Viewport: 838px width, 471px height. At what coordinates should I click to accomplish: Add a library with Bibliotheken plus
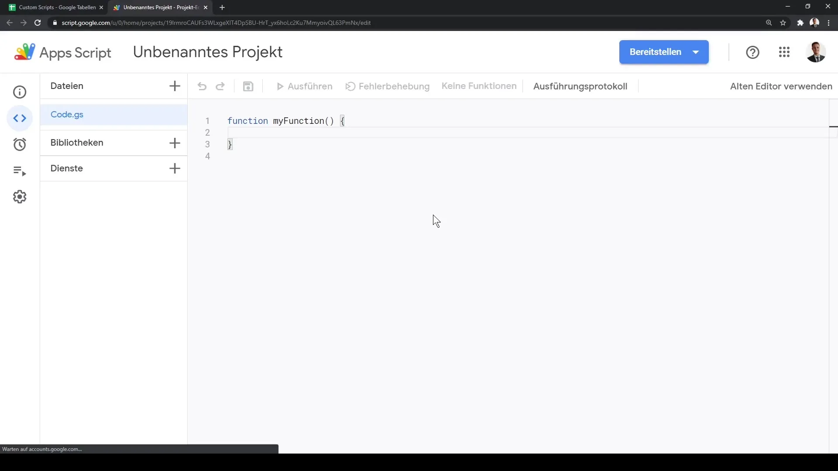(x=175, y=143)
